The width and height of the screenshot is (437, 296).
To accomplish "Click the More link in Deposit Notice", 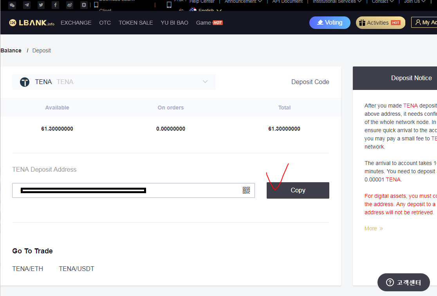I will pyautogui.click(x=374, y=228).
